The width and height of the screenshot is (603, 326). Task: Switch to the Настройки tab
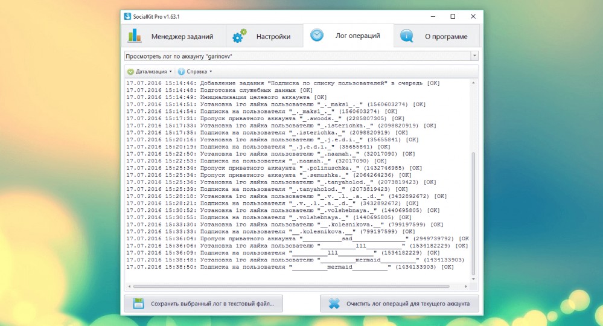point(264,36)
